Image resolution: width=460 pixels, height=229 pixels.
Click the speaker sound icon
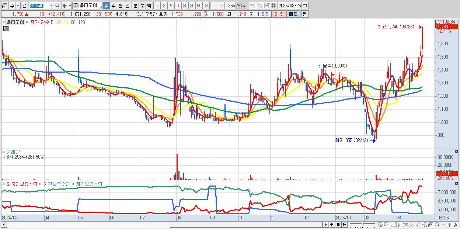tap(65, 6)
